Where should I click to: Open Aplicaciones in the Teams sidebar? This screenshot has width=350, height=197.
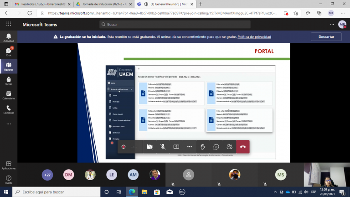pyautogui.click(x=9, y=165)
